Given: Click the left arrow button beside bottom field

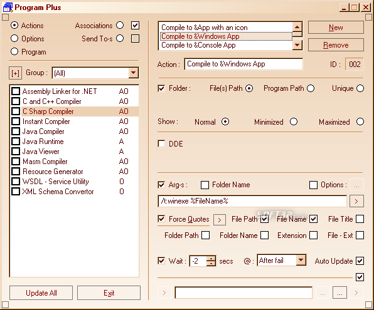Looking at the screenshot, I should [x=164, y=293].
